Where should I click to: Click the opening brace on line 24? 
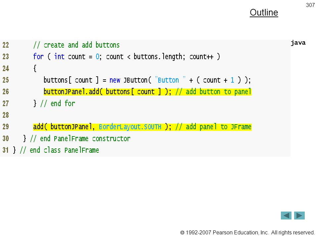click(x=35, y=68)
